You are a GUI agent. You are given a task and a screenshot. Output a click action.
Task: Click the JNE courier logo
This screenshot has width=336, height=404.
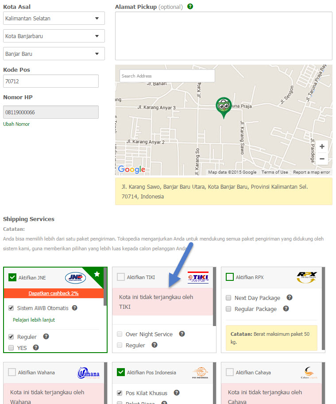[x=75, y=278]
